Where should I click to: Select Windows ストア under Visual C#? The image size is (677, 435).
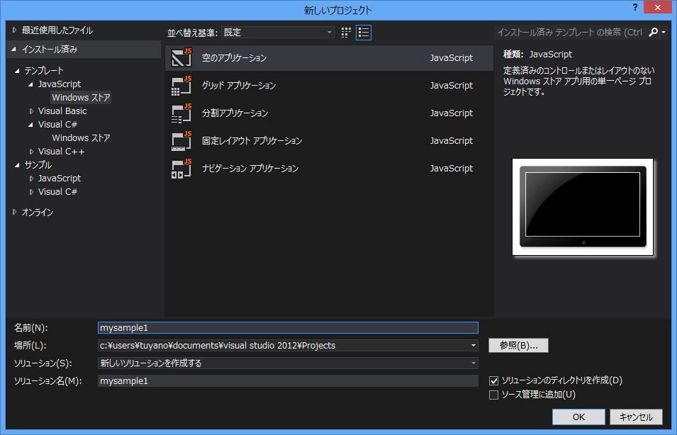(x=81, y=137)
